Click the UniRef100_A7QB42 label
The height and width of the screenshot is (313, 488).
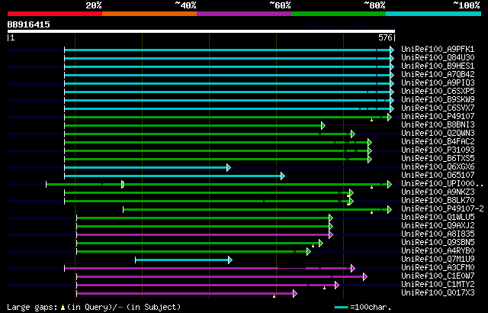point(438,75)
